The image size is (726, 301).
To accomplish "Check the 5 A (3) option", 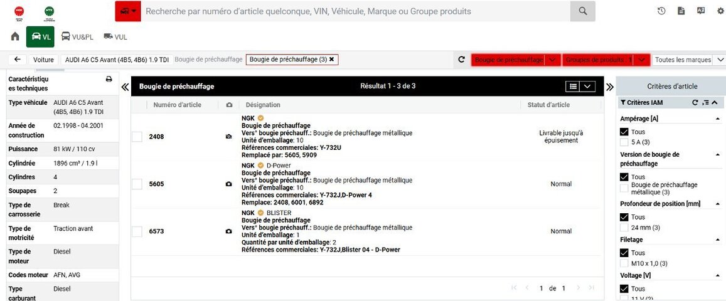I will [624, 142].
